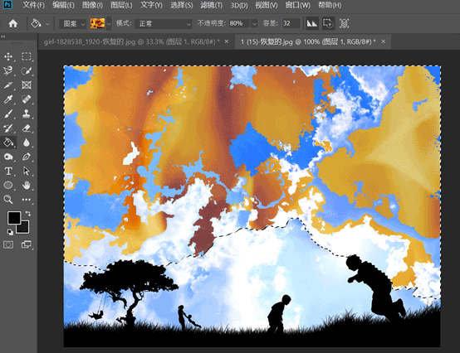The height and width of the screenshot is (353, 460).
Task: Collapse the toolbox panel arrows
Action: point(3,37)
